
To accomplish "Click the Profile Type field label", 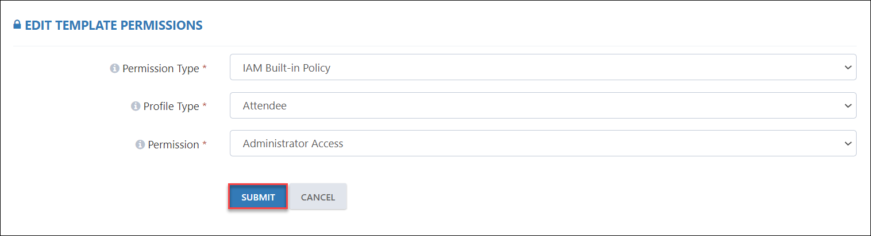I will point(171,106).
